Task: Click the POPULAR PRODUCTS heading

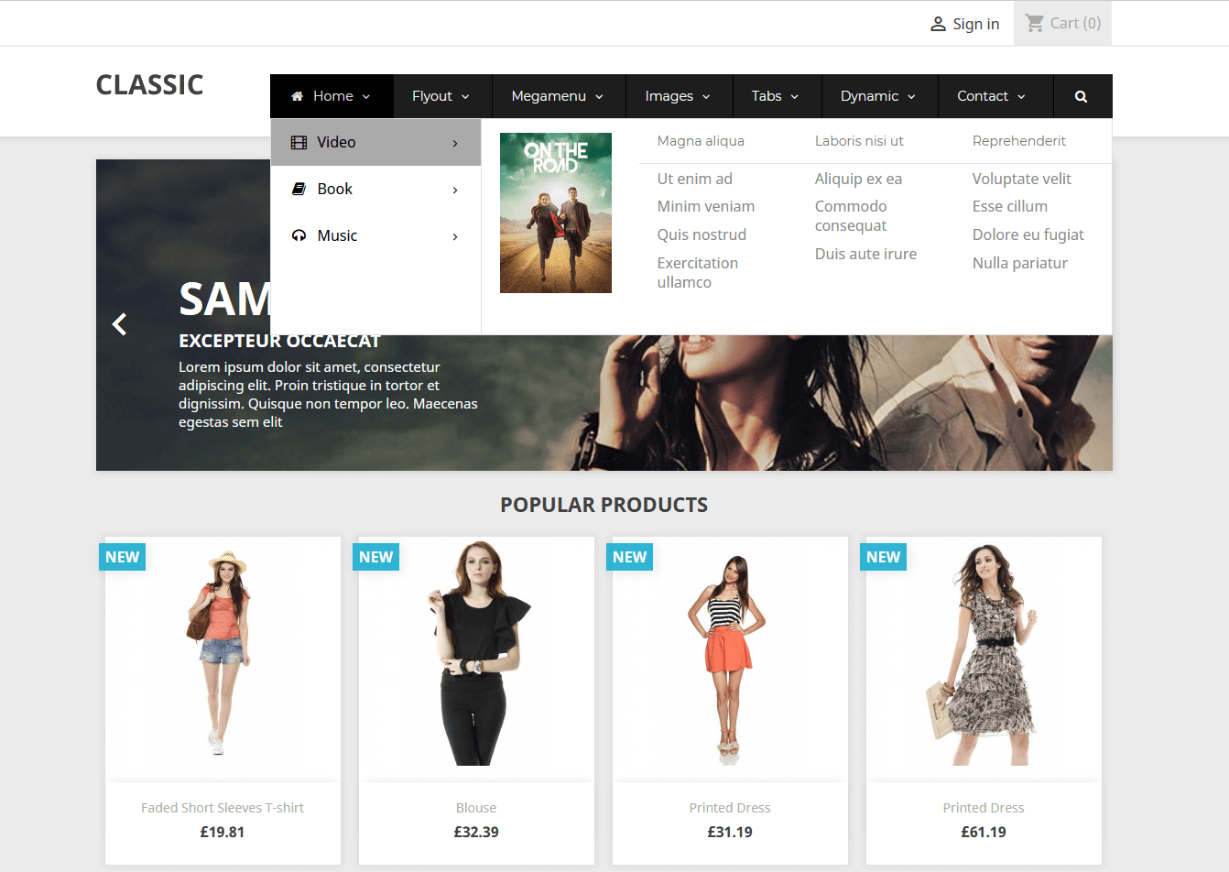Action: coord(604,505)
